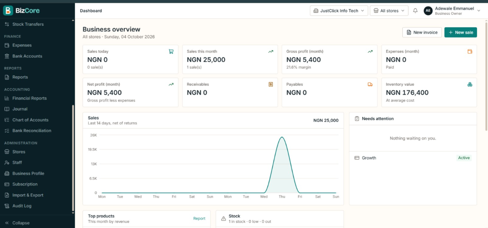The width and height of the screenshot is (488, 228).
Task: Open the Top products Report link
Action: 199,219
